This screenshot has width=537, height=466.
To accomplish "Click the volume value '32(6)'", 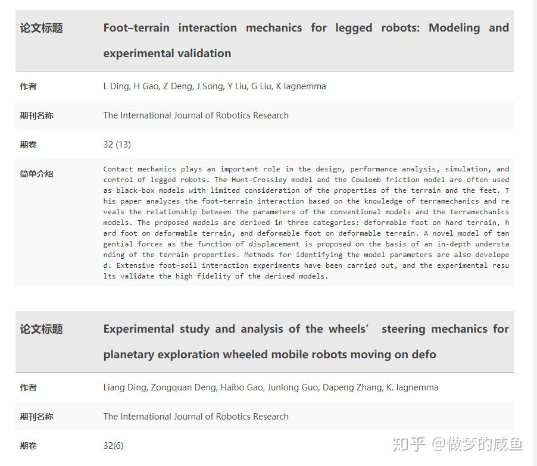I will (113, 446).
